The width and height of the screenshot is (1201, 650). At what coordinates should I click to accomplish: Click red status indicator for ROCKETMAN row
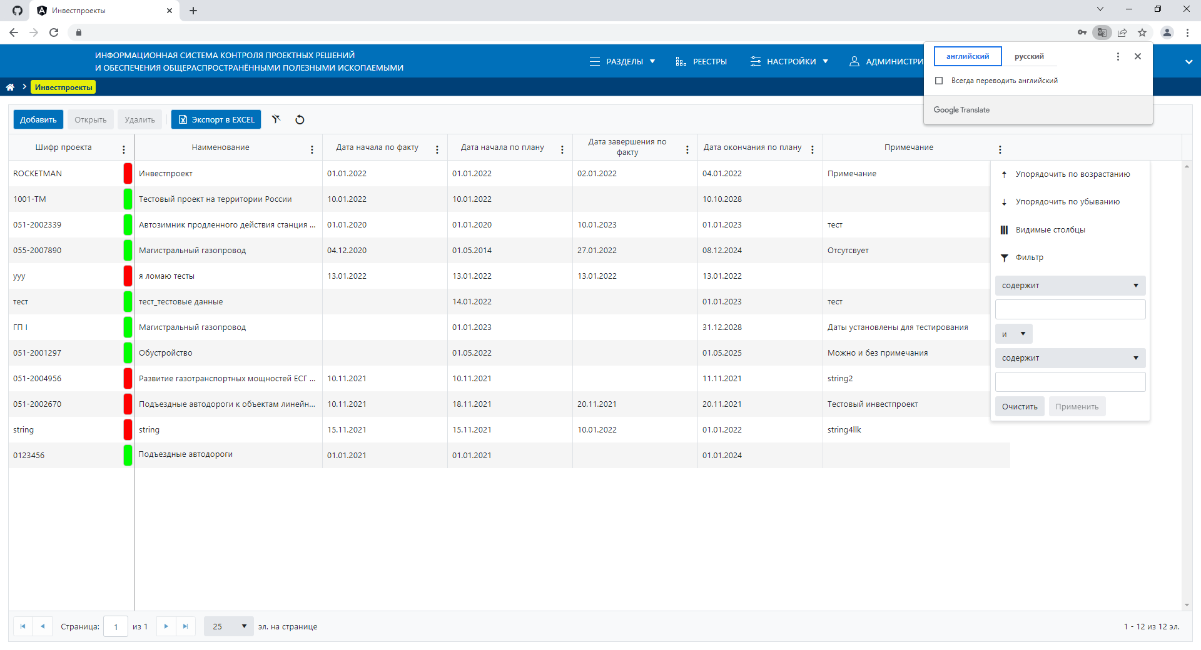pos(128,173)
